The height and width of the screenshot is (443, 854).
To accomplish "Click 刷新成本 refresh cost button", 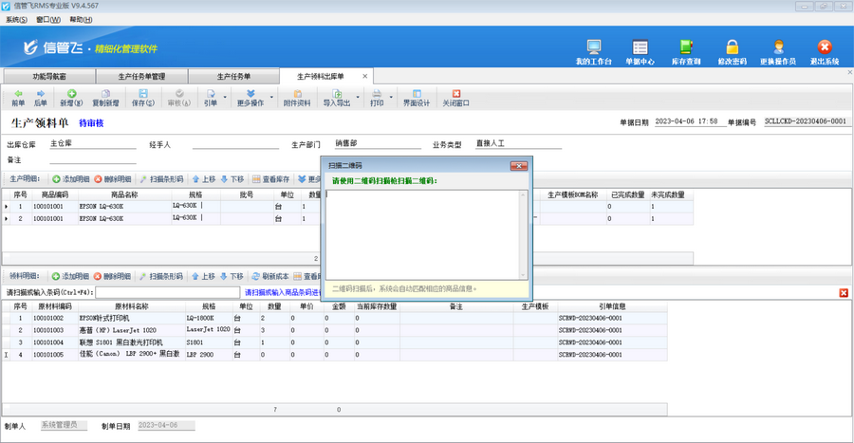I will coord(270,276).
